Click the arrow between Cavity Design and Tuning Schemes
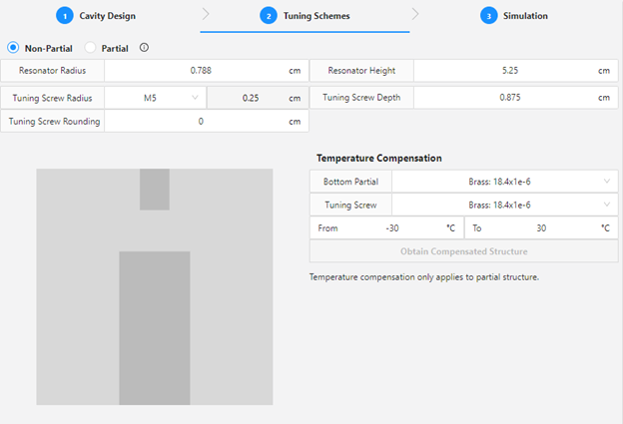Image resolution: width=623 pixels, height=424 pixels. pyautogui.click(x=206, y=14)
